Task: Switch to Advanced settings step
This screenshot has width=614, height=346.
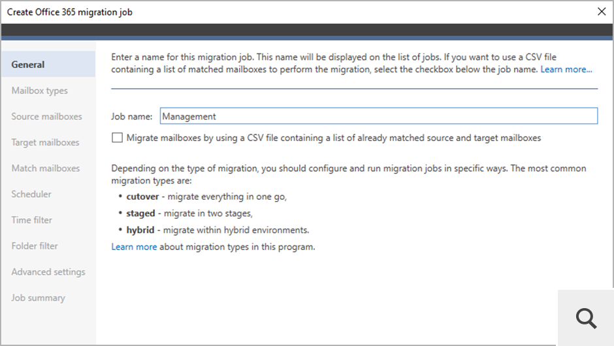Action: click(x=48, y=272)
